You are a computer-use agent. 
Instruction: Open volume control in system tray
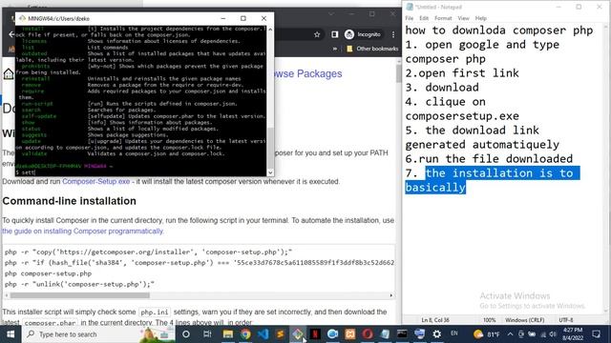(x=553, y=334)
